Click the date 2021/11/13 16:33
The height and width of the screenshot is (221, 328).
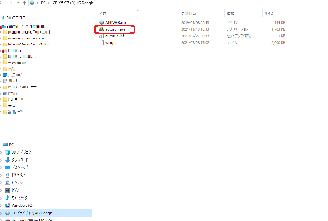click(195, 29)
